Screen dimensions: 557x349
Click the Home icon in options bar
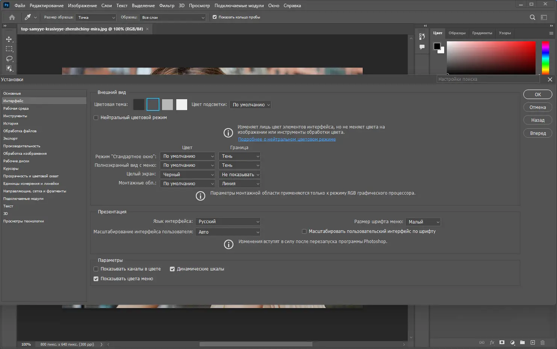[x=12, y=17]
